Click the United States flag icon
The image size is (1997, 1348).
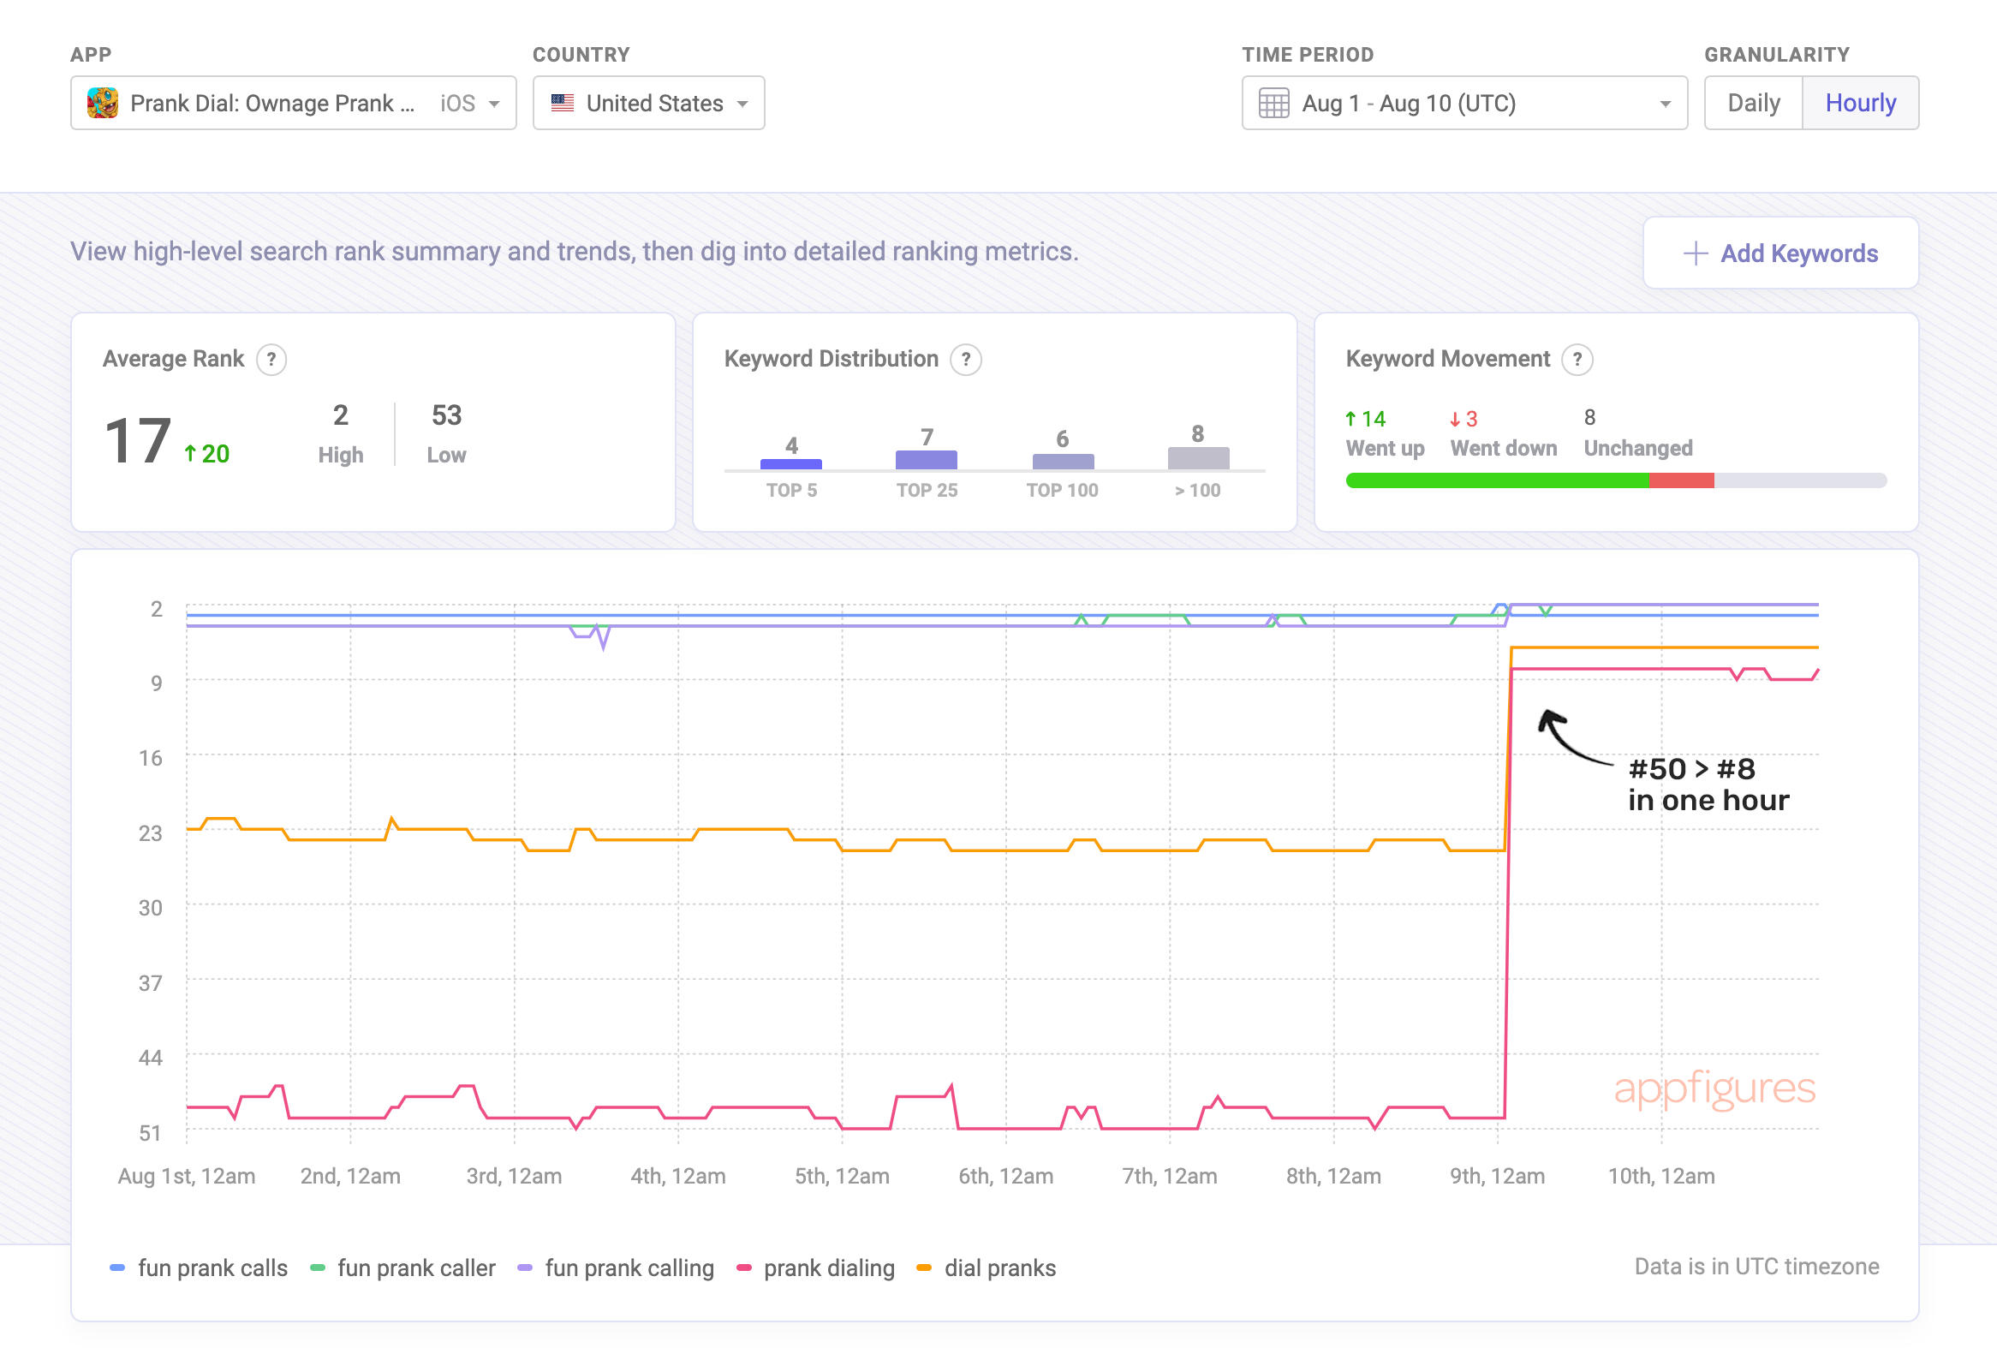click(x=562, y=103)
